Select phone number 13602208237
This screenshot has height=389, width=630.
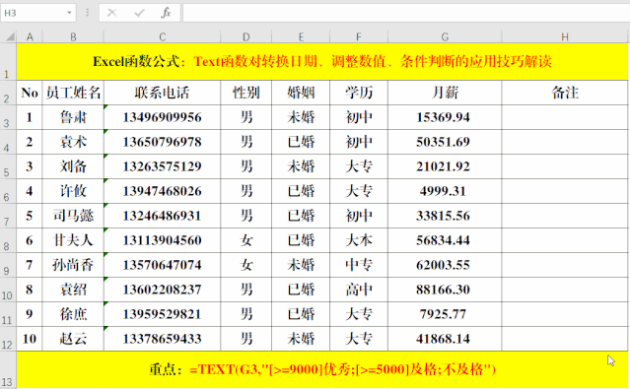tap(163, 290)
